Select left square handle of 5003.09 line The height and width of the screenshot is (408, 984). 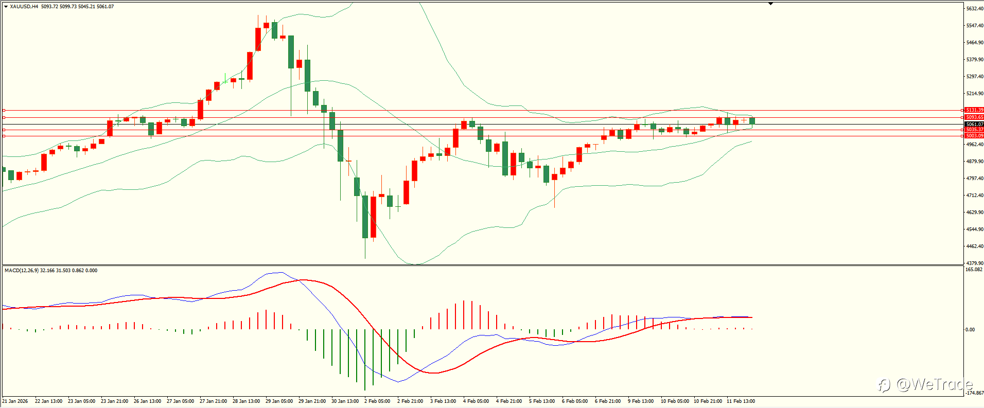point(4,136)
